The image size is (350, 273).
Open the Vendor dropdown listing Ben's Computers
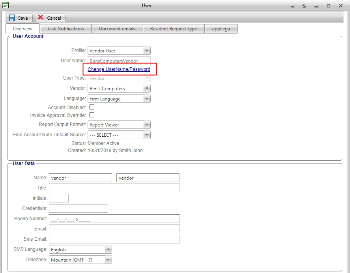click(147, 88)
